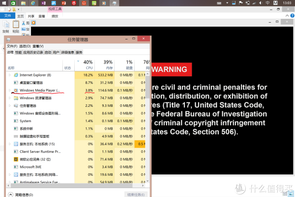Open the 文件(F) menu in Task Manager
Image resolution: width=295 pixels, height=197 pixels.
[x=12, y=46]
